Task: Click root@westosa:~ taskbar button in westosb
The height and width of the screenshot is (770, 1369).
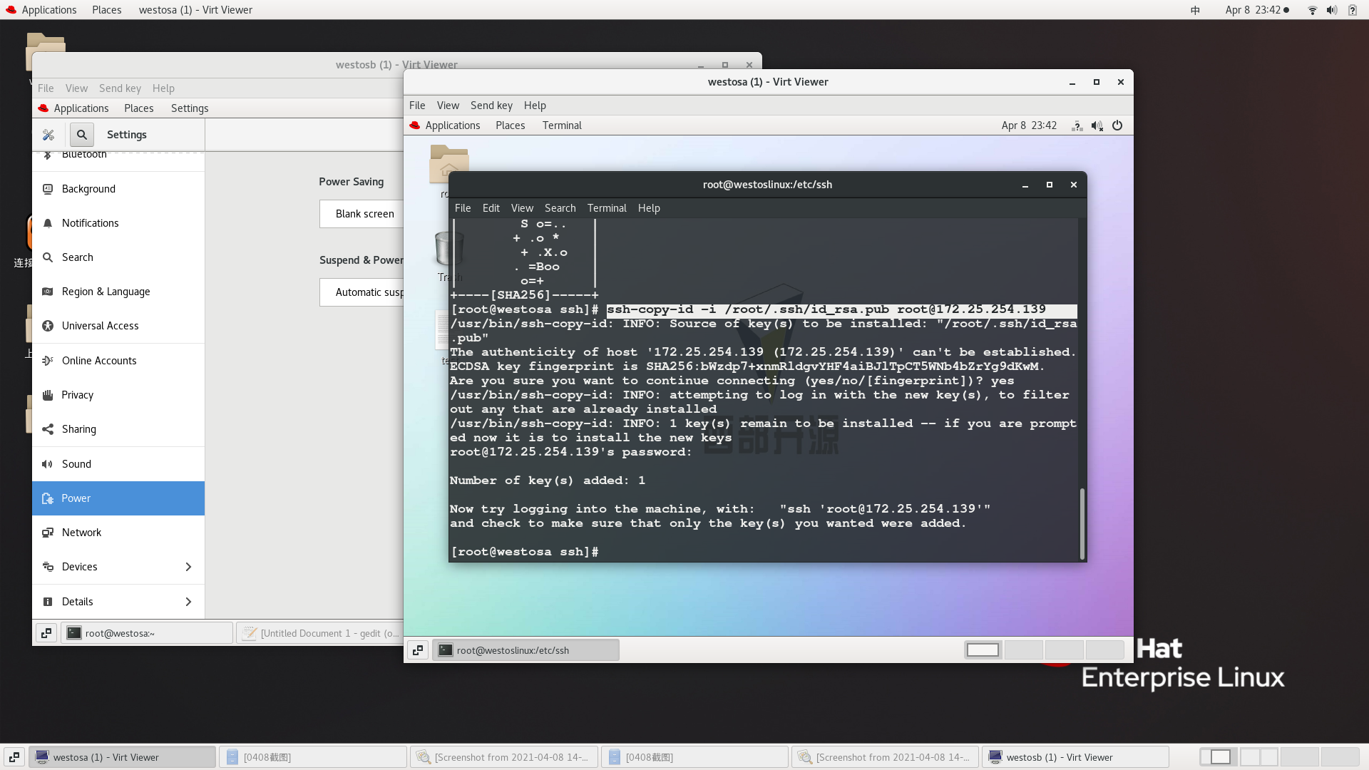Action: click(x=147, y=633)
